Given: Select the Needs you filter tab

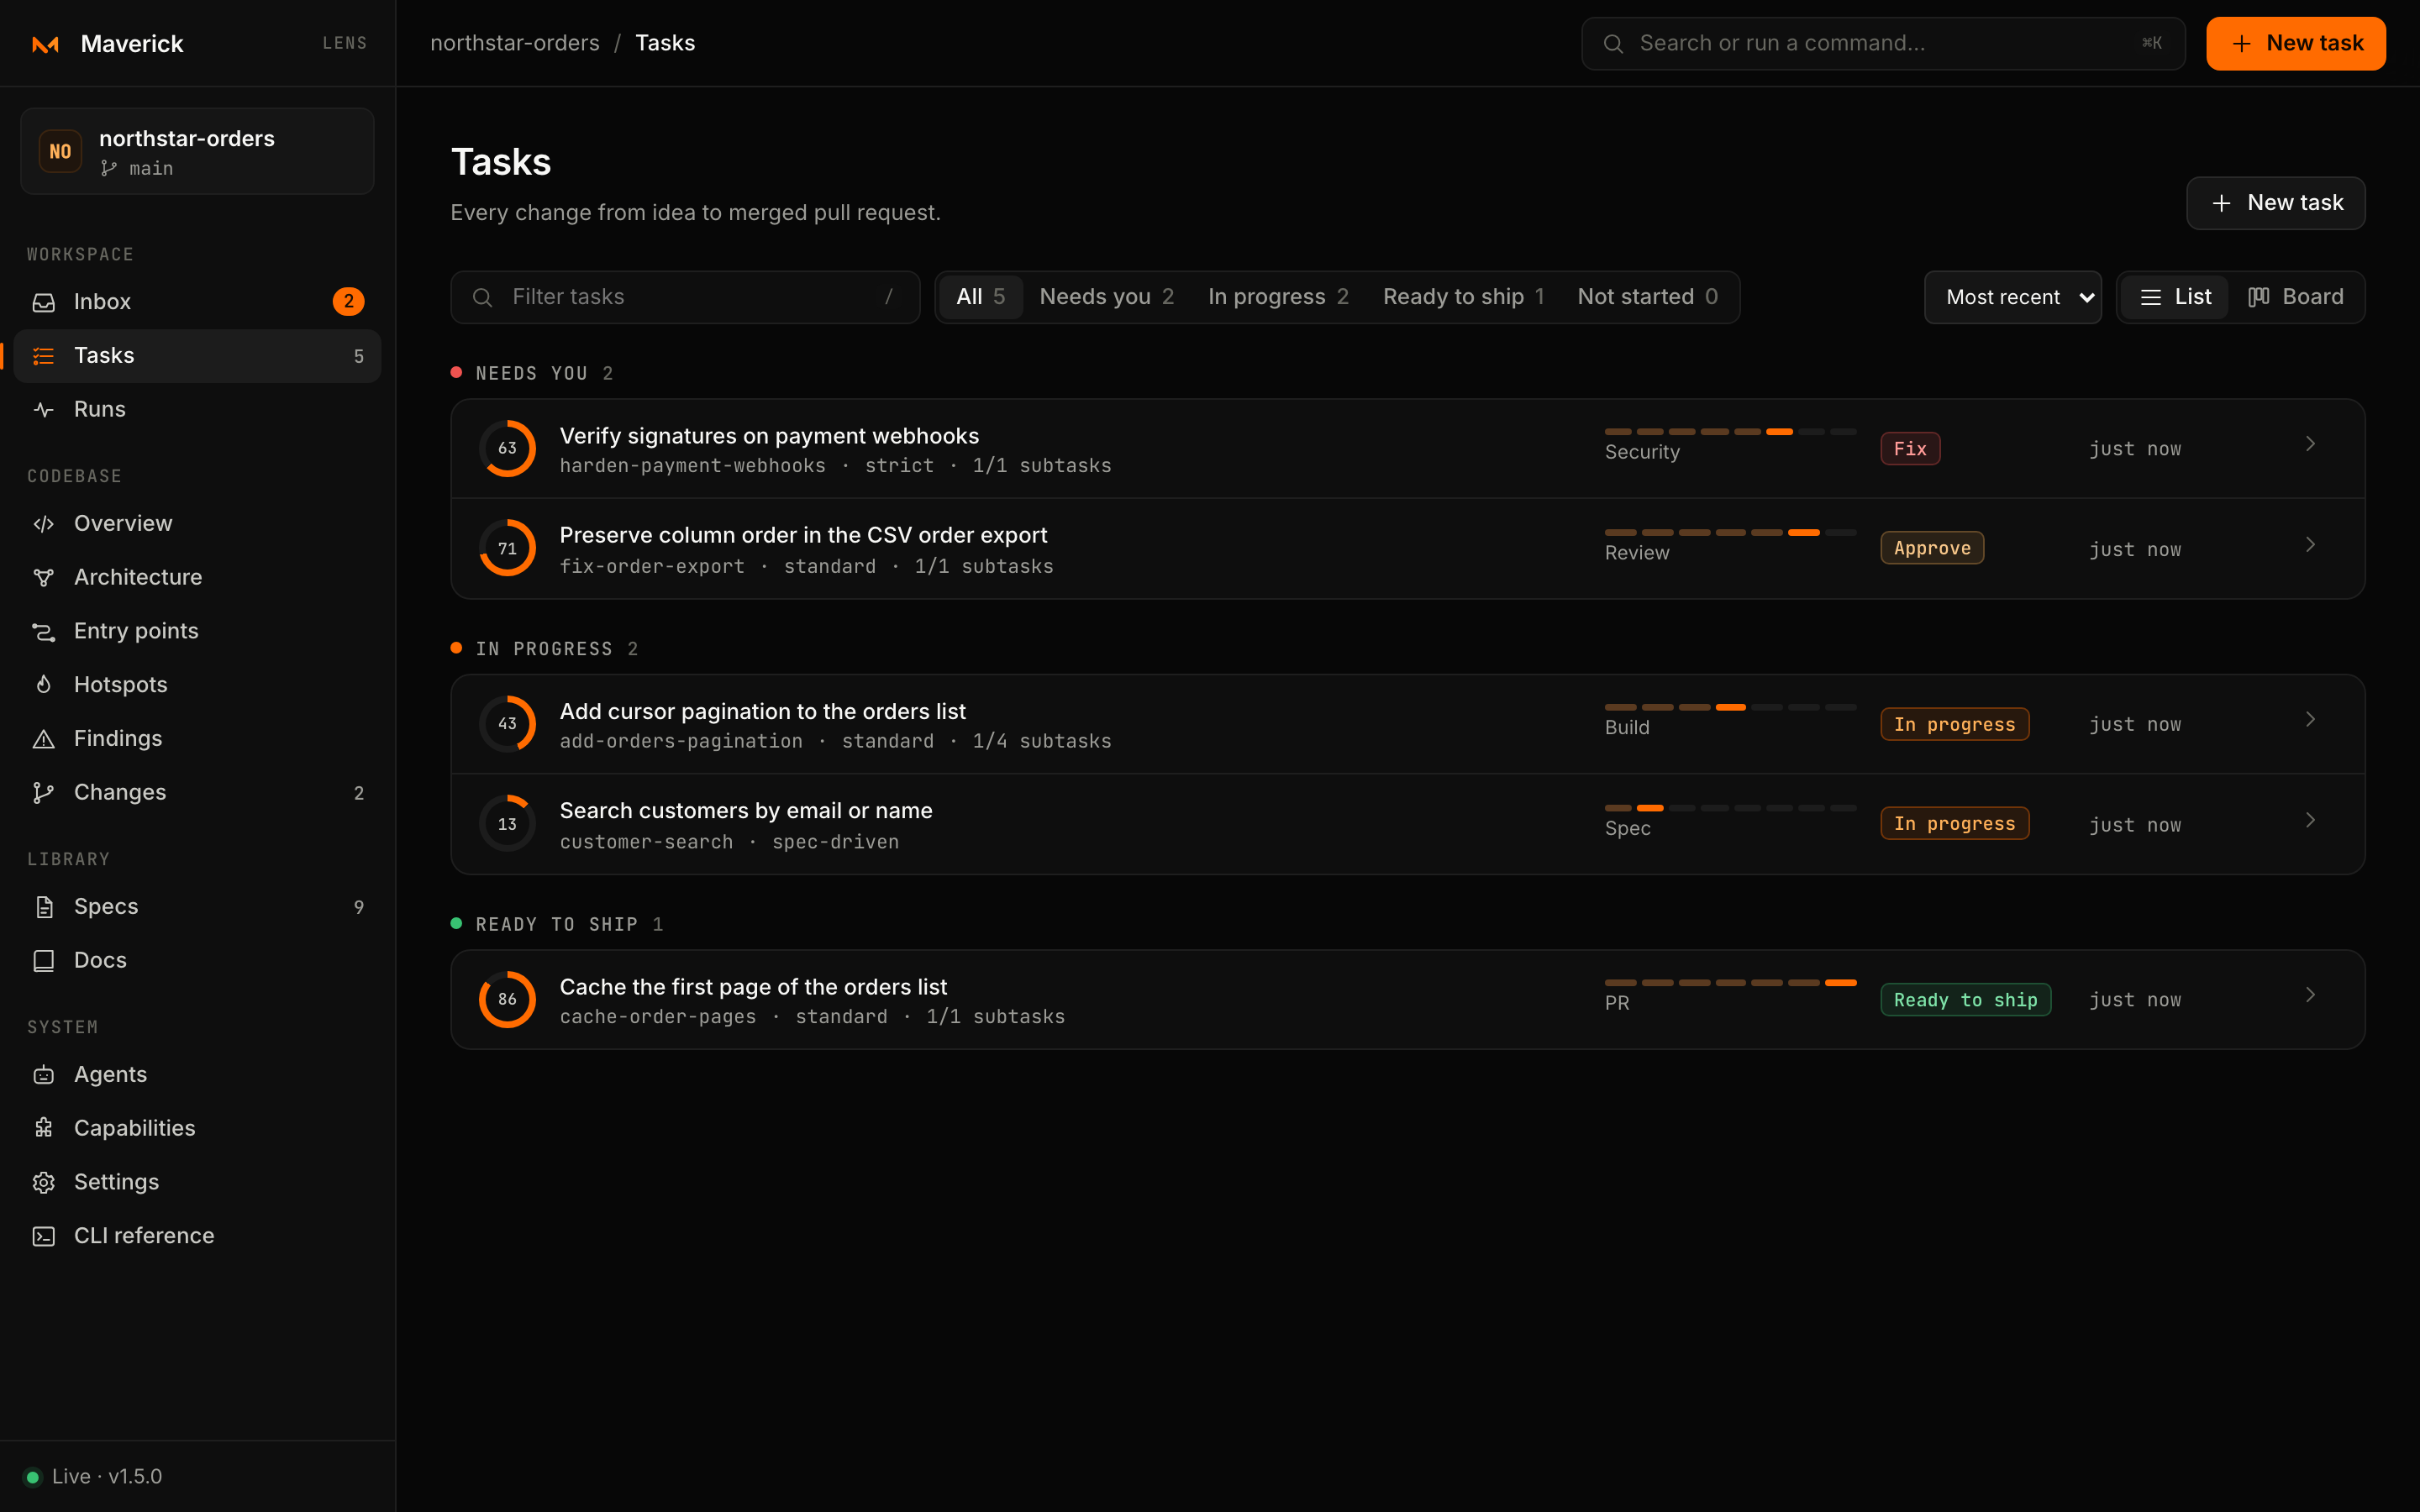Looking at the screenshot, I should [x=1106, y=297].
